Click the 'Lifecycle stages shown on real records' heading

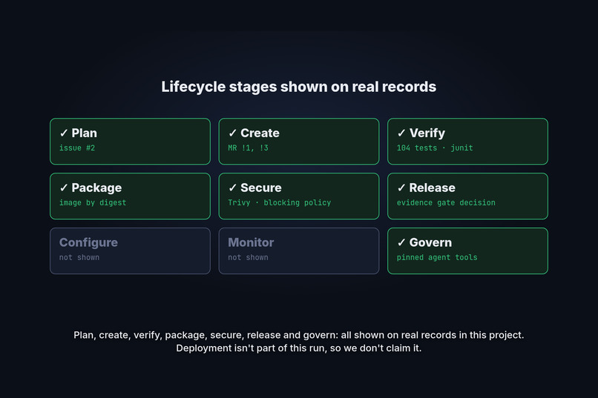point(298,87)
